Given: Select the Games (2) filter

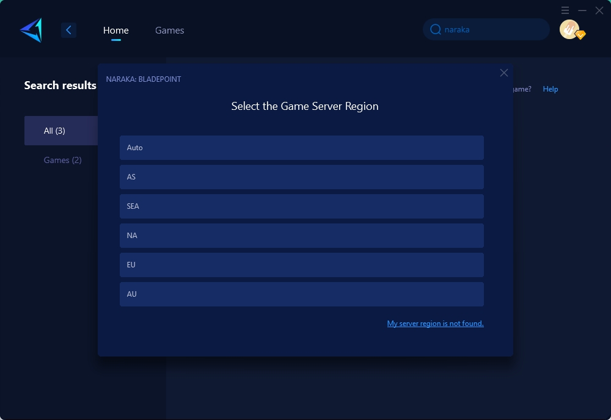Looking at the screenshot, I should 62,160.
